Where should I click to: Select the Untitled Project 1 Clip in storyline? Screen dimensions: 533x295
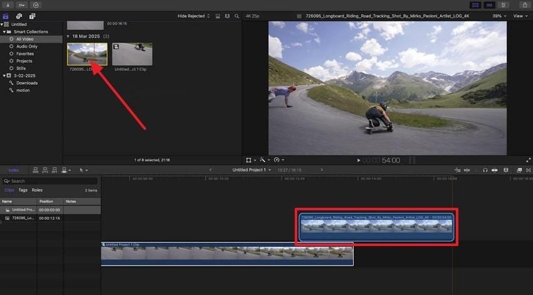coord(227,254)
